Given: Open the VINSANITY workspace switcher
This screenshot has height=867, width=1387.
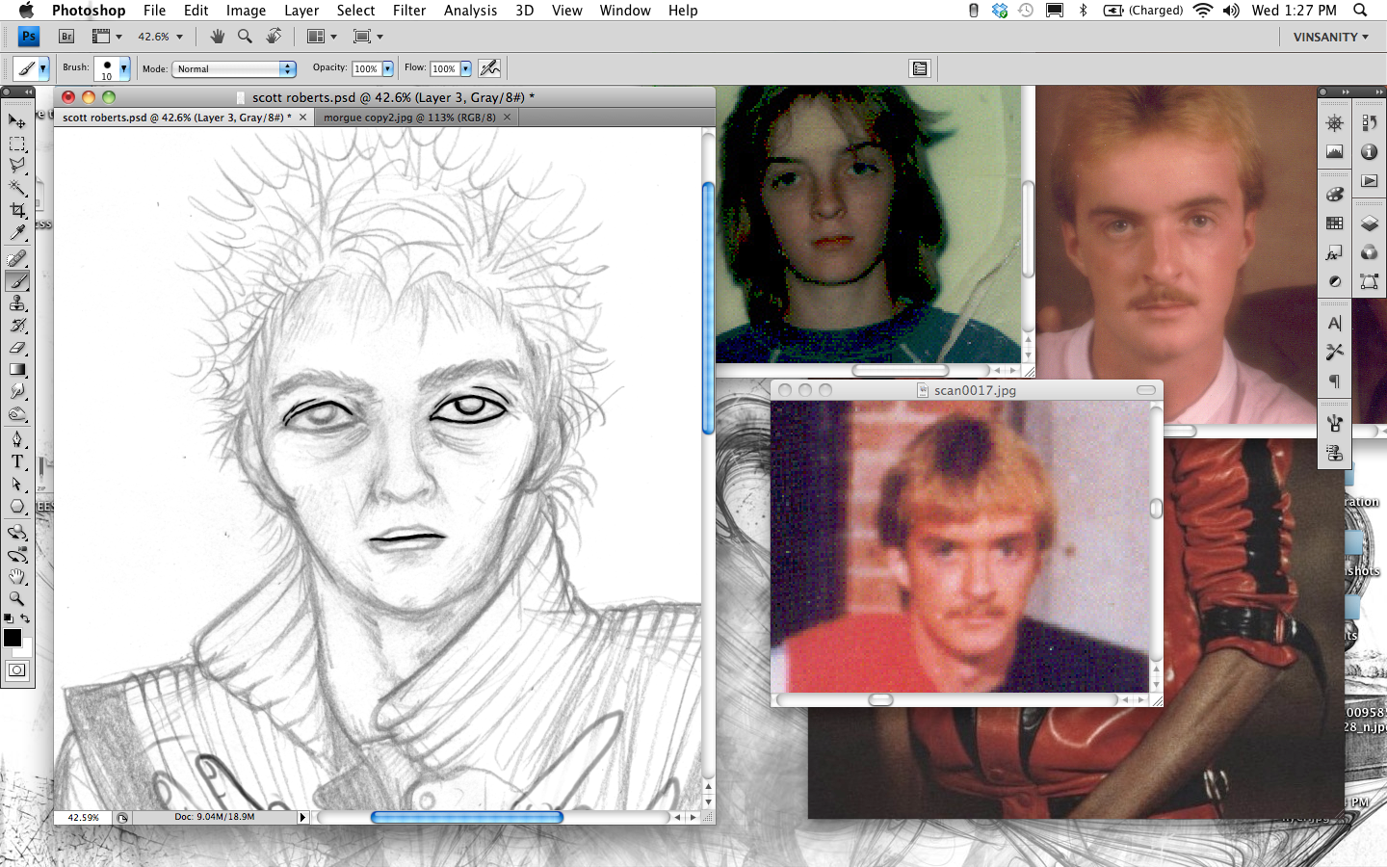Looking at the screenshot, I should point(1330,37).
